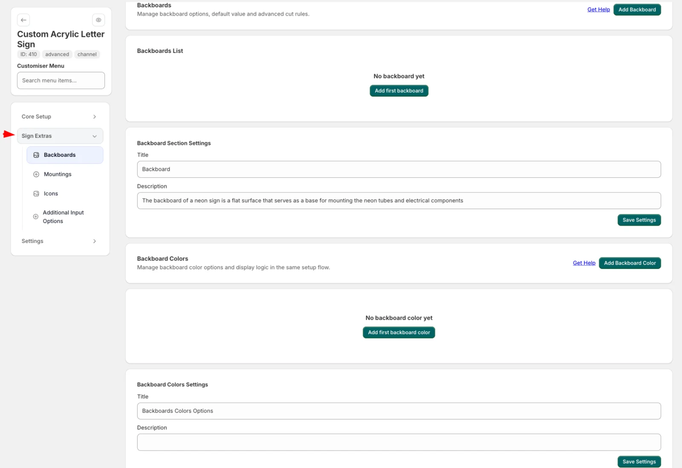Open Additional Input Options menu item
This screenshot has height=468, width=682.
(65, 217)
